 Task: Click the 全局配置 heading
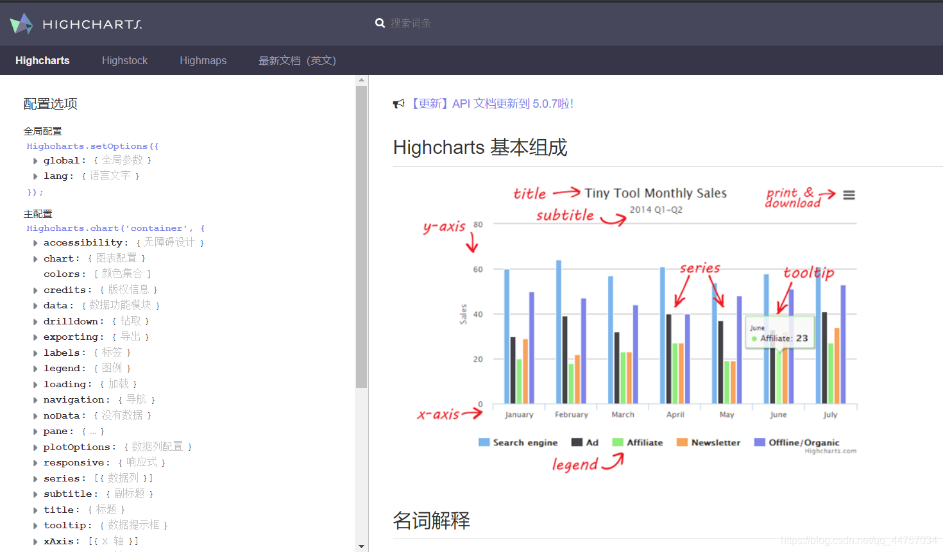point(42,131)
